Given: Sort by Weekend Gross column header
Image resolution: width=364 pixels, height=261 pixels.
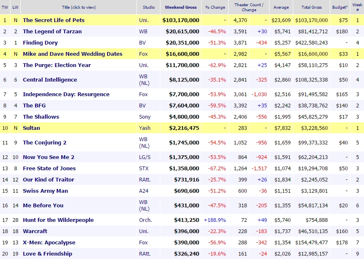Looking at the screenshot, I should (x=181, y=7).
